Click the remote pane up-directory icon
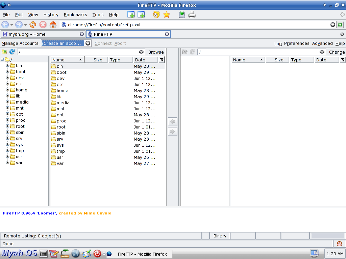 tap(185, 52)
